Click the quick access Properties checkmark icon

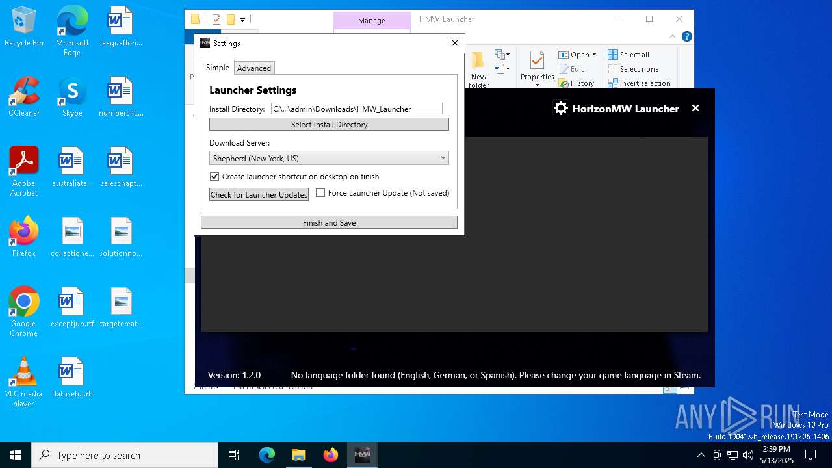[216, 19]
